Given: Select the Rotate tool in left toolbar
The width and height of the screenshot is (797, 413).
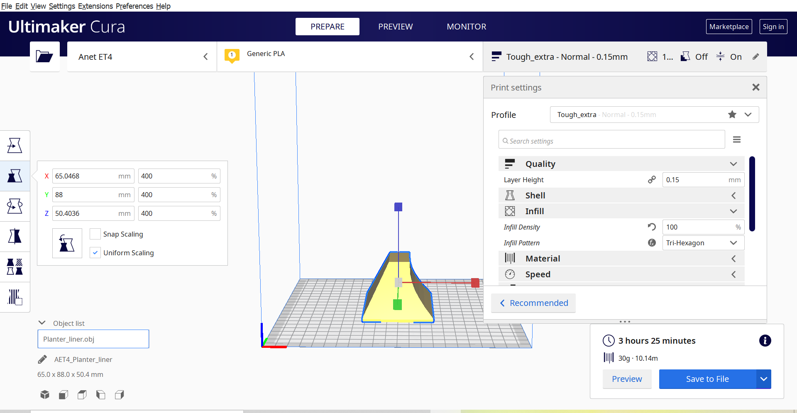Looking at the screenshot, I should 15,206.
